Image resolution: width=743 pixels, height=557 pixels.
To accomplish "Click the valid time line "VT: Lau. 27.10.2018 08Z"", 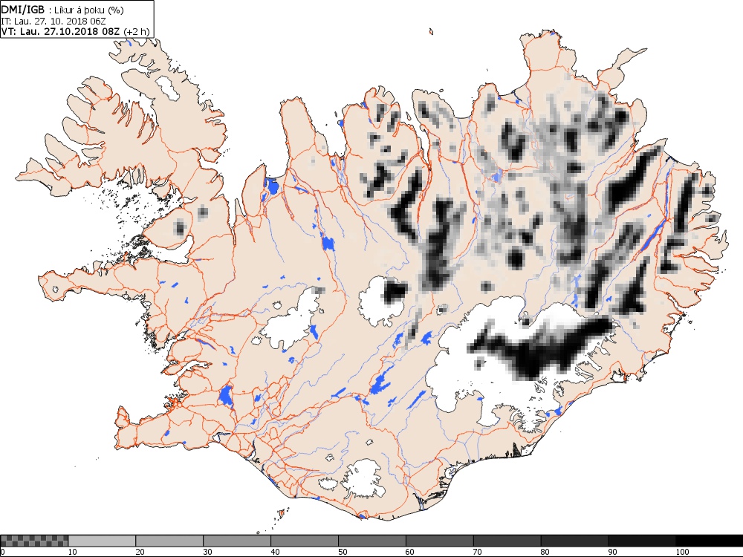I will [61, 32].
